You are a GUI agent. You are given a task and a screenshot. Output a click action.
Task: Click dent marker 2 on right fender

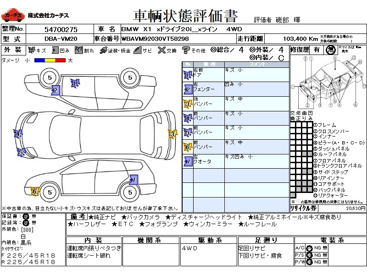point(56,90)
